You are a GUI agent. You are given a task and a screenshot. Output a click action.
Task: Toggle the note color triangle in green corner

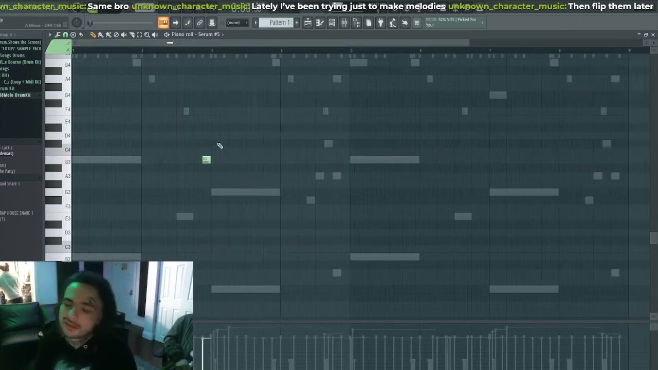point(68,50)
